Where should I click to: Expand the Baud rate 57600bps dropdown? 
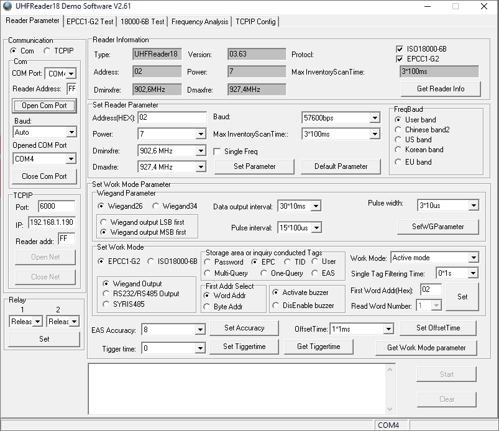coord(374,117)
